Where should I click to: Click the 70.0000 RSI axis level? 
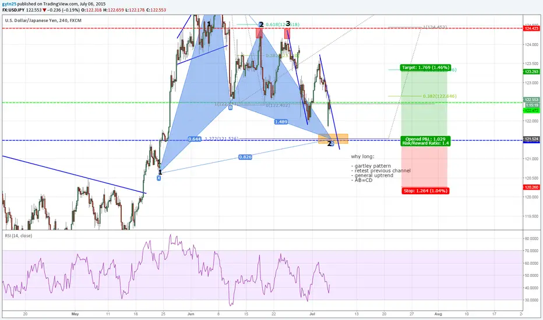coord(531,251)
